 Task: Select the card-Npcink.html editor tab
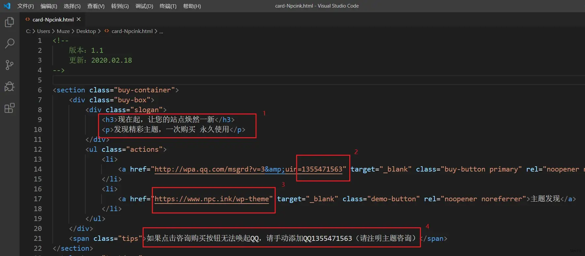[53, 19]
